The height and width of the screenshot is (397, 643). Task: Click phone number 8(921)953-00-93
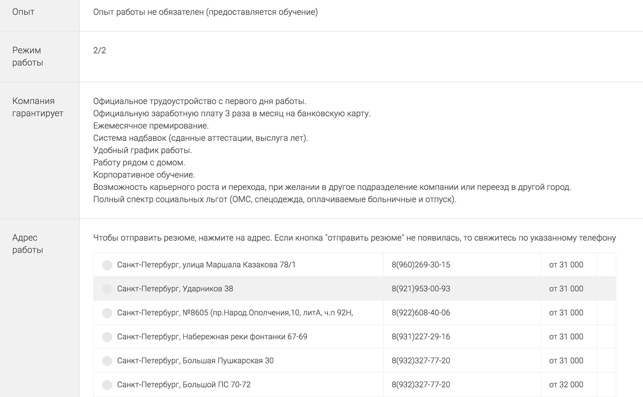click(x=421, y=289)
